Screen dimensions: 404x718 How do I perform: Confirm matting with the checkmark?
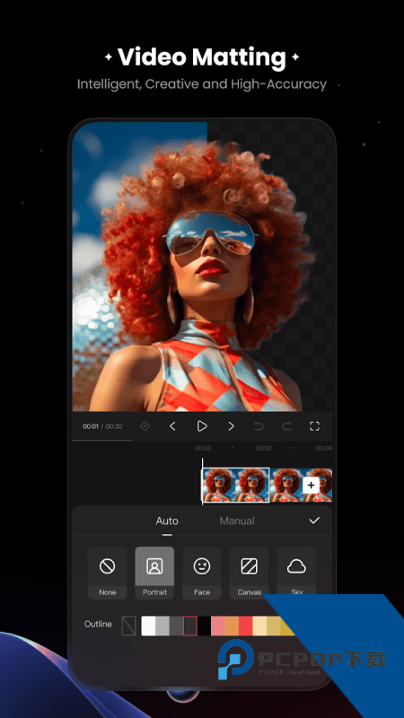click(x=314, y=521)
